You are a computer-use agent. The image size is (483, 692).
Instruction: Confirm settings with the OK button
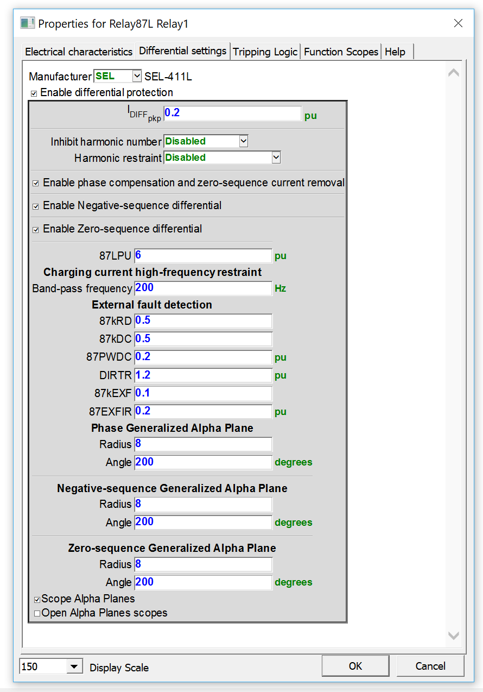click(x=355, y=665)
